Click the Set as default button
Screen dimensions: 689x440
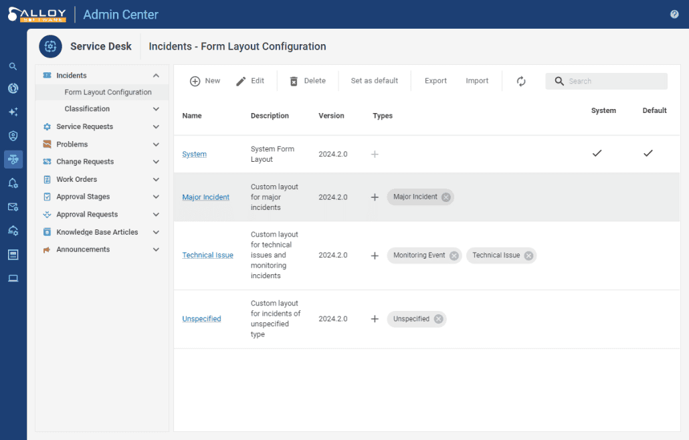(x=374, y=80)
